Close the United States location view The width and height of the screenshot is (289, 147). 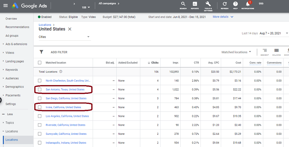point(70,29)
